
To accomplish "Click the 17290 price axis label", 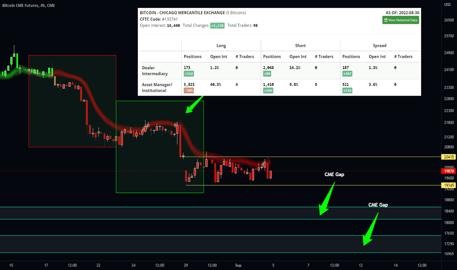I will [449, 243].
